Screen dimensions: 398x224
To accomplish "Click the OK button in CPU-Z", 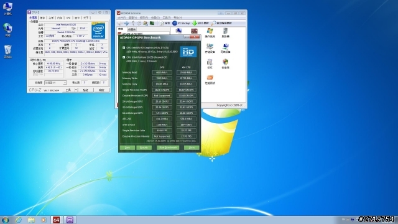I will click(x=101, y=90).
